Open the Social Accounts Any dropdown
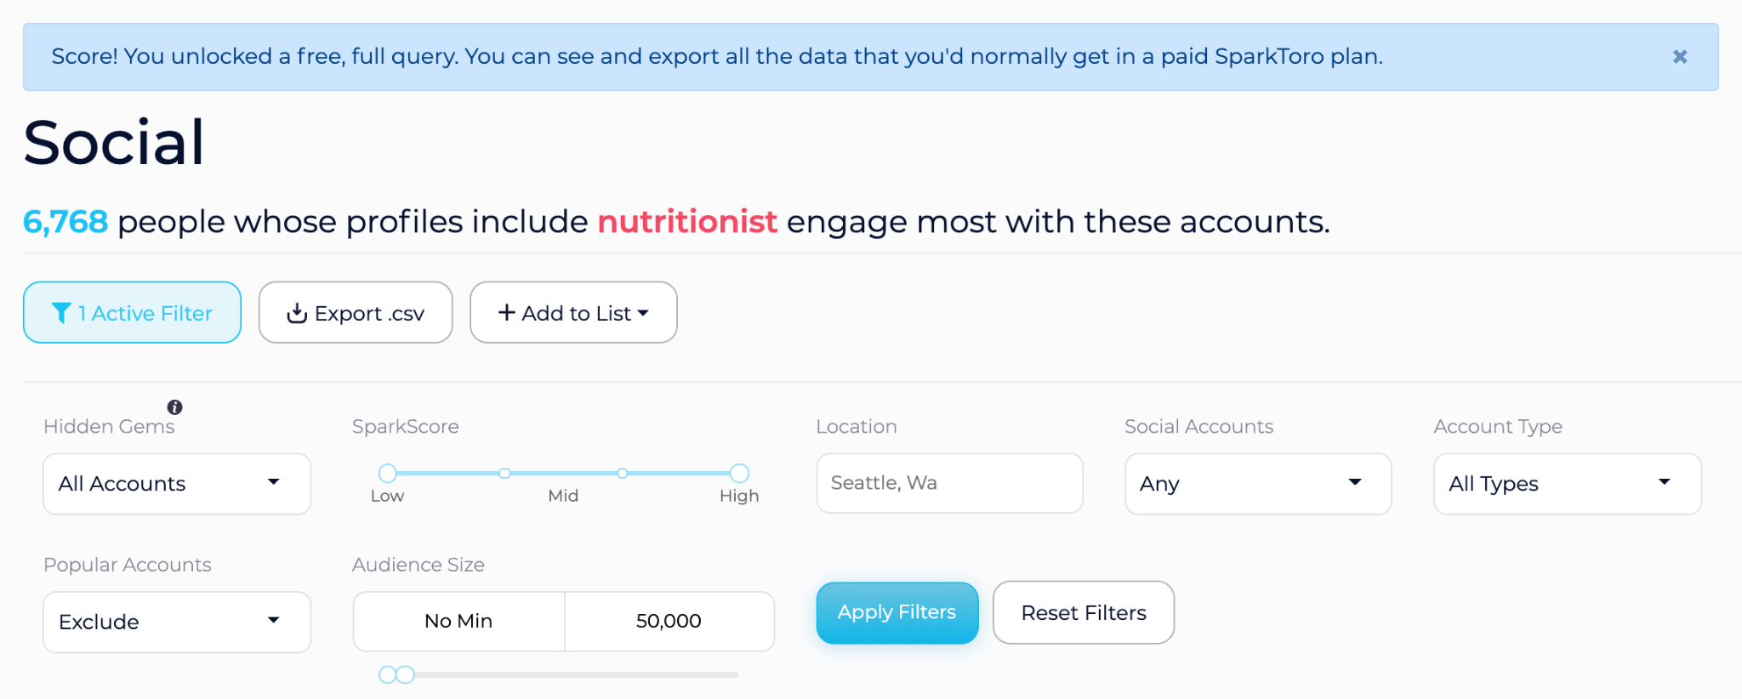Screen dimensions: 1742x699 1257,484
